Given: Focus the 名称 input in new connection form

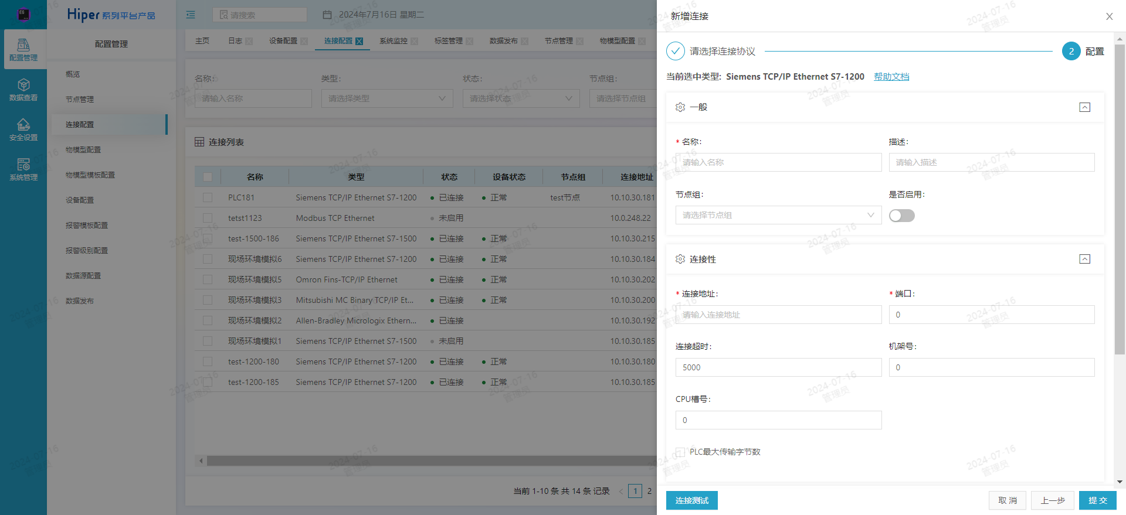Looking at the screenshot, I should [x=778, y=162].
